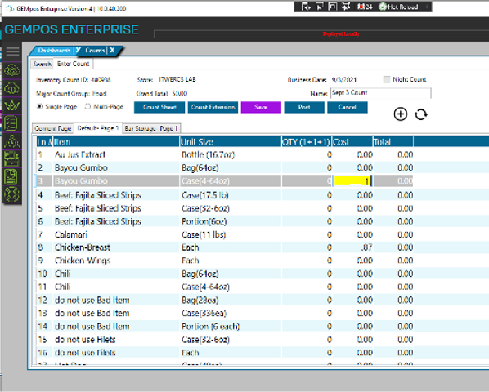Click the cloud dollar sidebar icon

click(x=11, y=88)
